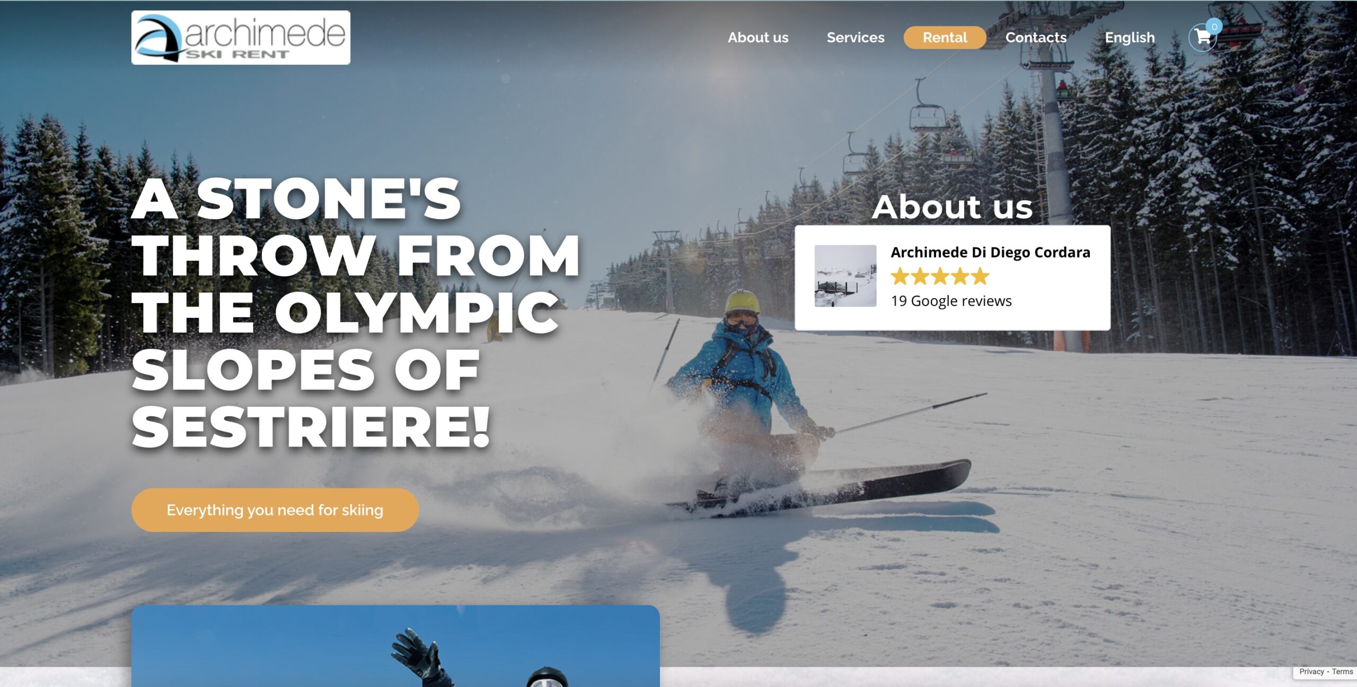The width and height of the screenshot is (1357, 687).
Task: Click the hero headline about Sestriere slopes
Action: point(356,313)
